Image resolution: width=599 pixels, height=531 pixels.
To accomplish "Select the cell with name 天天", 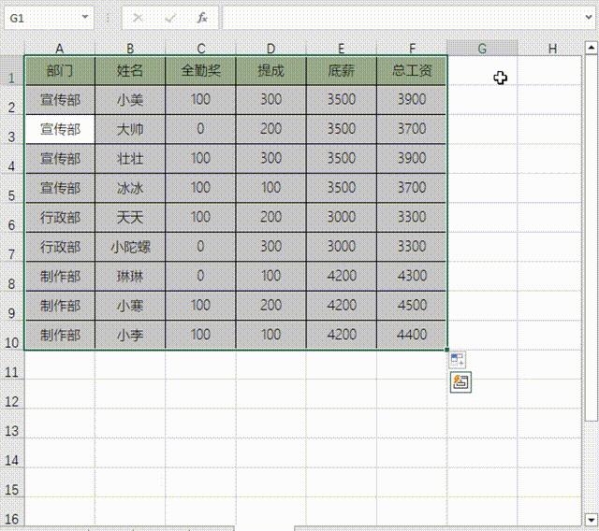I will (130, 218).
